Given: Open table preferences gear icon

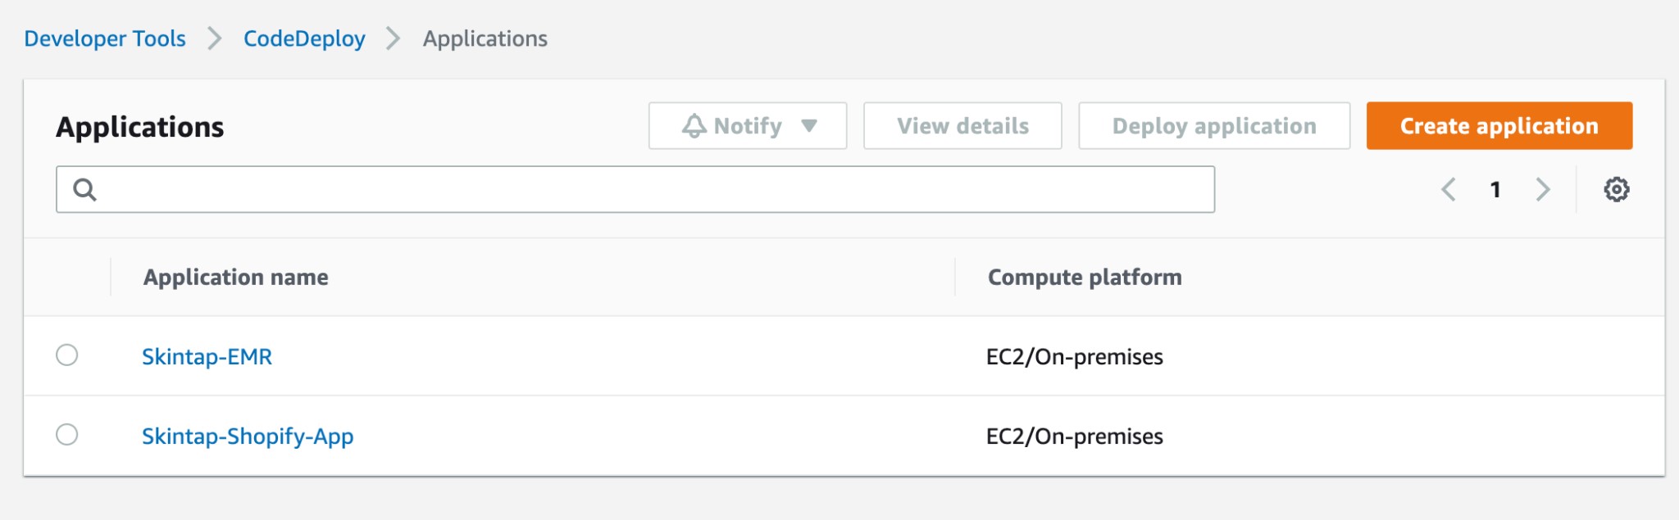Looking at the screenshot, I should pyautogui.click(x=1616, y=190).
